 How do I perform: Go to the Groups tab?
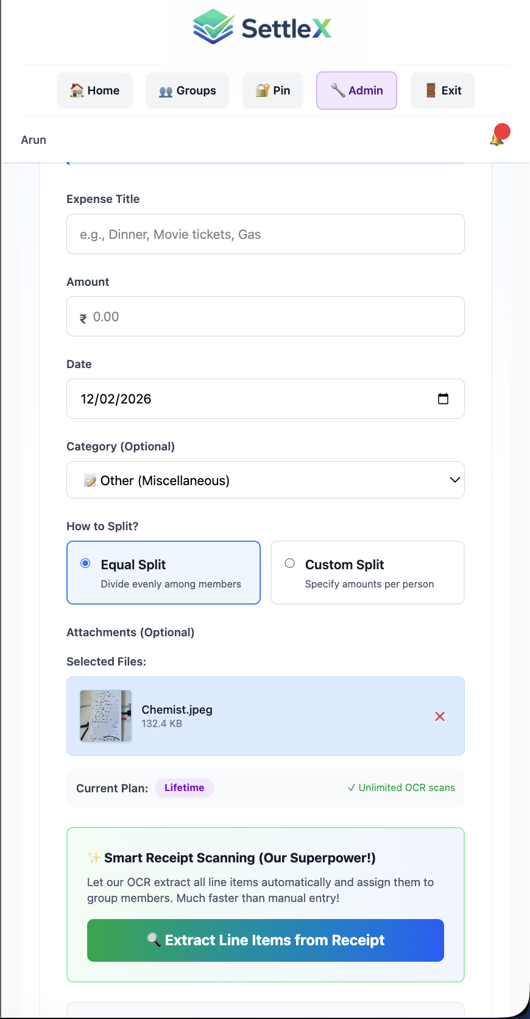[187, 91]
